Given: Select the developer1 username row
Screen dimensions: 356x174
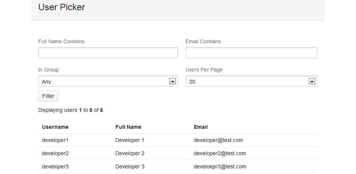Looking at the screenshot, I should coord(55,140).
